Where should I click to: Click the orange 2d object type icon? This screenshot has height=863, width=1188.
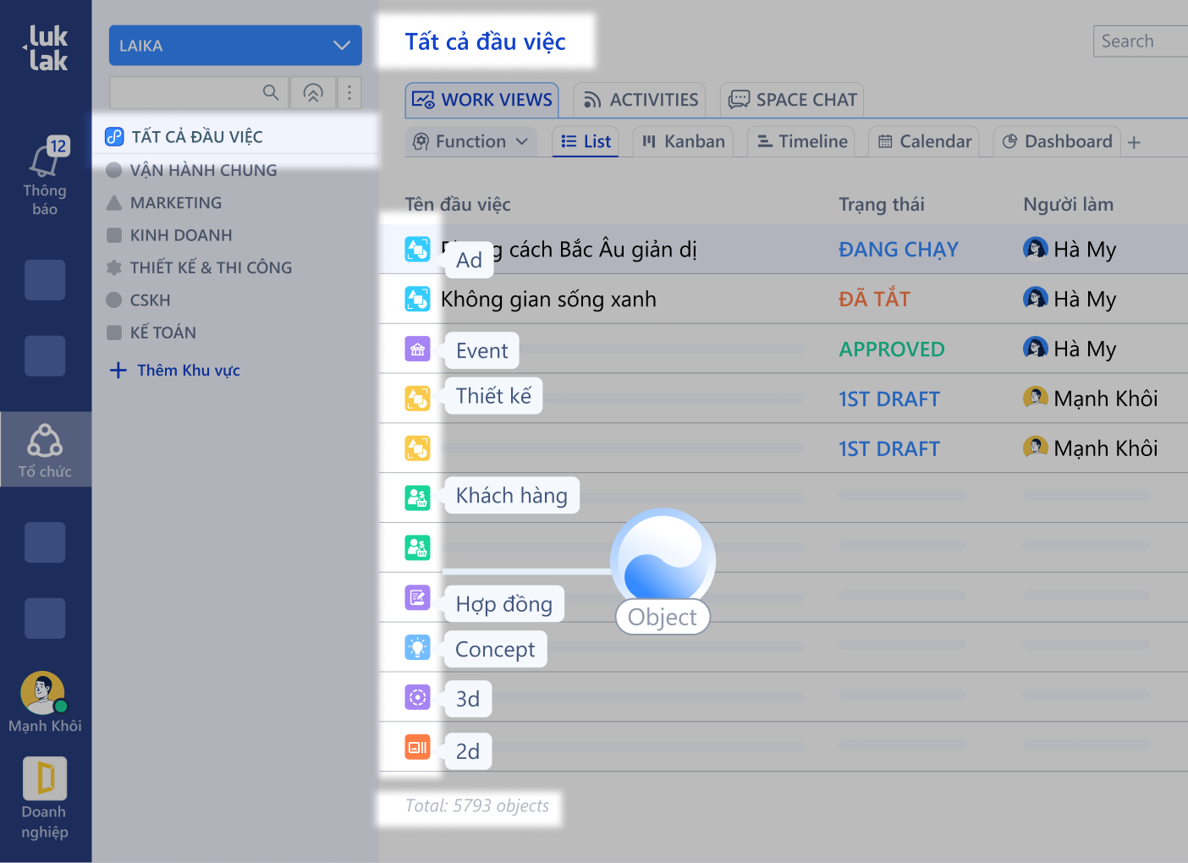point(417,747)
